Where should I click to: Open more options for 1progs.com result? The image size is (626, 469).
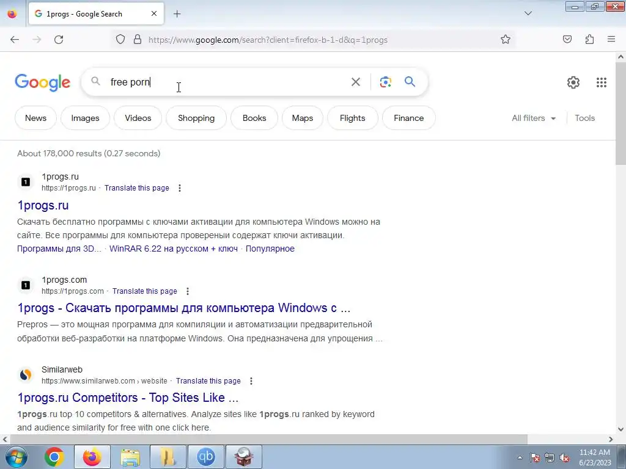(x=187, y=291)
